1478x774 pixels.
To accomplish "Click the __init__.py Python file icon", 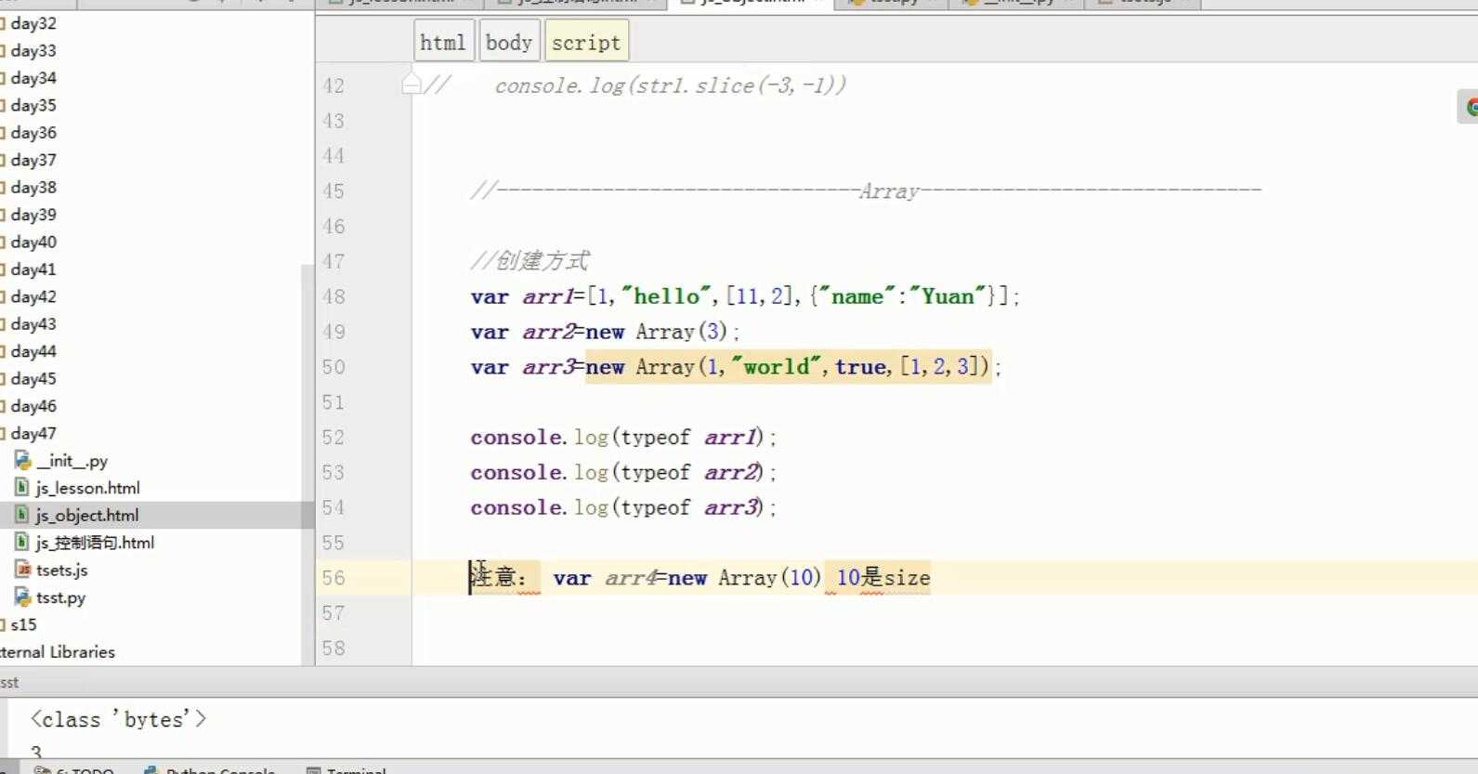I will coord(22,460).
